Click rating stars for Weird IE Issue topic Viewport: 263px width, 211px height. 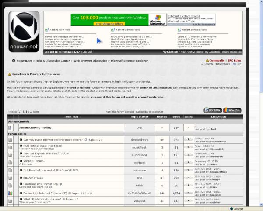click(x=188, y=162)
